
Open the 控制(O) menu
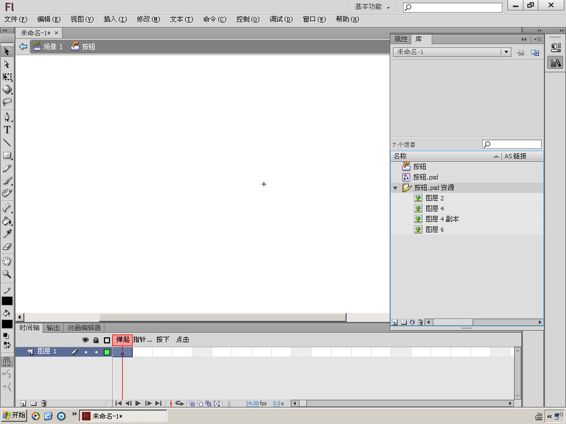tap(248, 19)
